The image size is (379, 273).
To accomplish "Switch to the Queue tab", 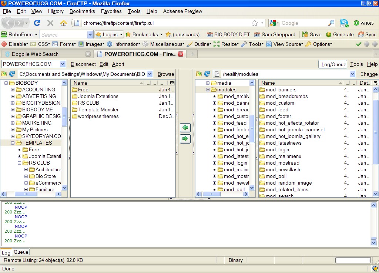I will [x=21, y=252].
